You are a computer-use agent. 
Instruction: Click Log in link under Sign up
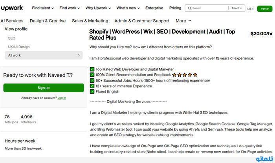(x=62, y=98)
